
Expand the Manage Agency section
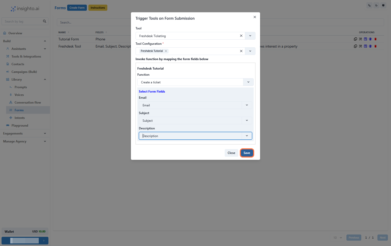45,141
